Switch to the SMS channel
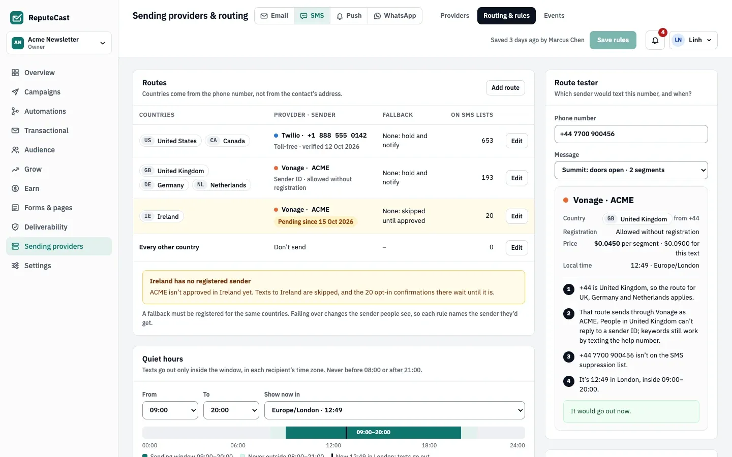 [312, 16]
